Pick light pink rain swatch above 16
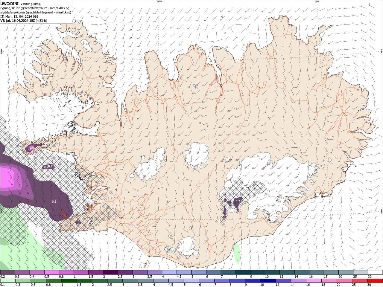This screenshot has width=383, height=287. click(314, 281)
